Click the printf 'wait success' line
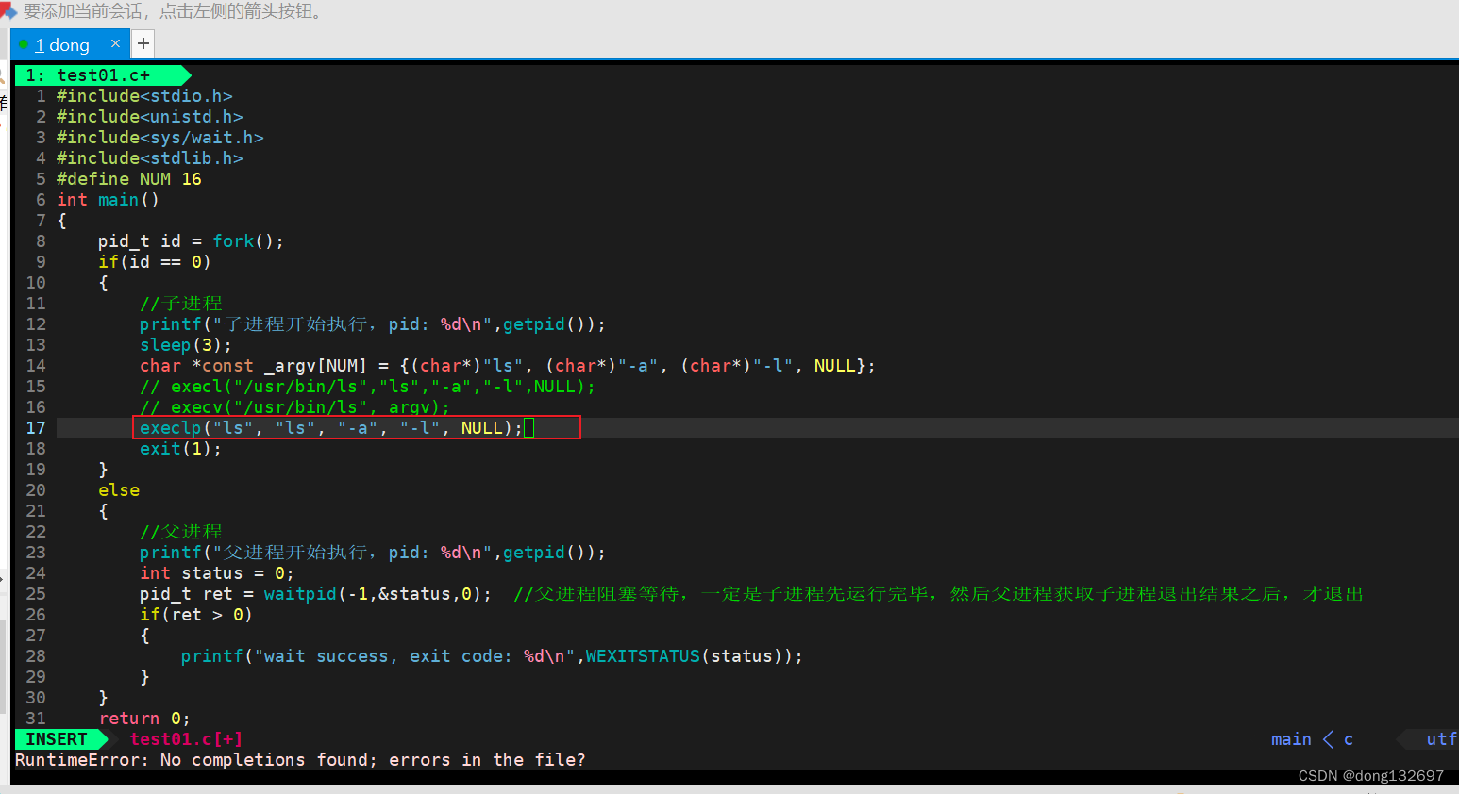Viewport: 1459px width, 794px height. point(493,656)
